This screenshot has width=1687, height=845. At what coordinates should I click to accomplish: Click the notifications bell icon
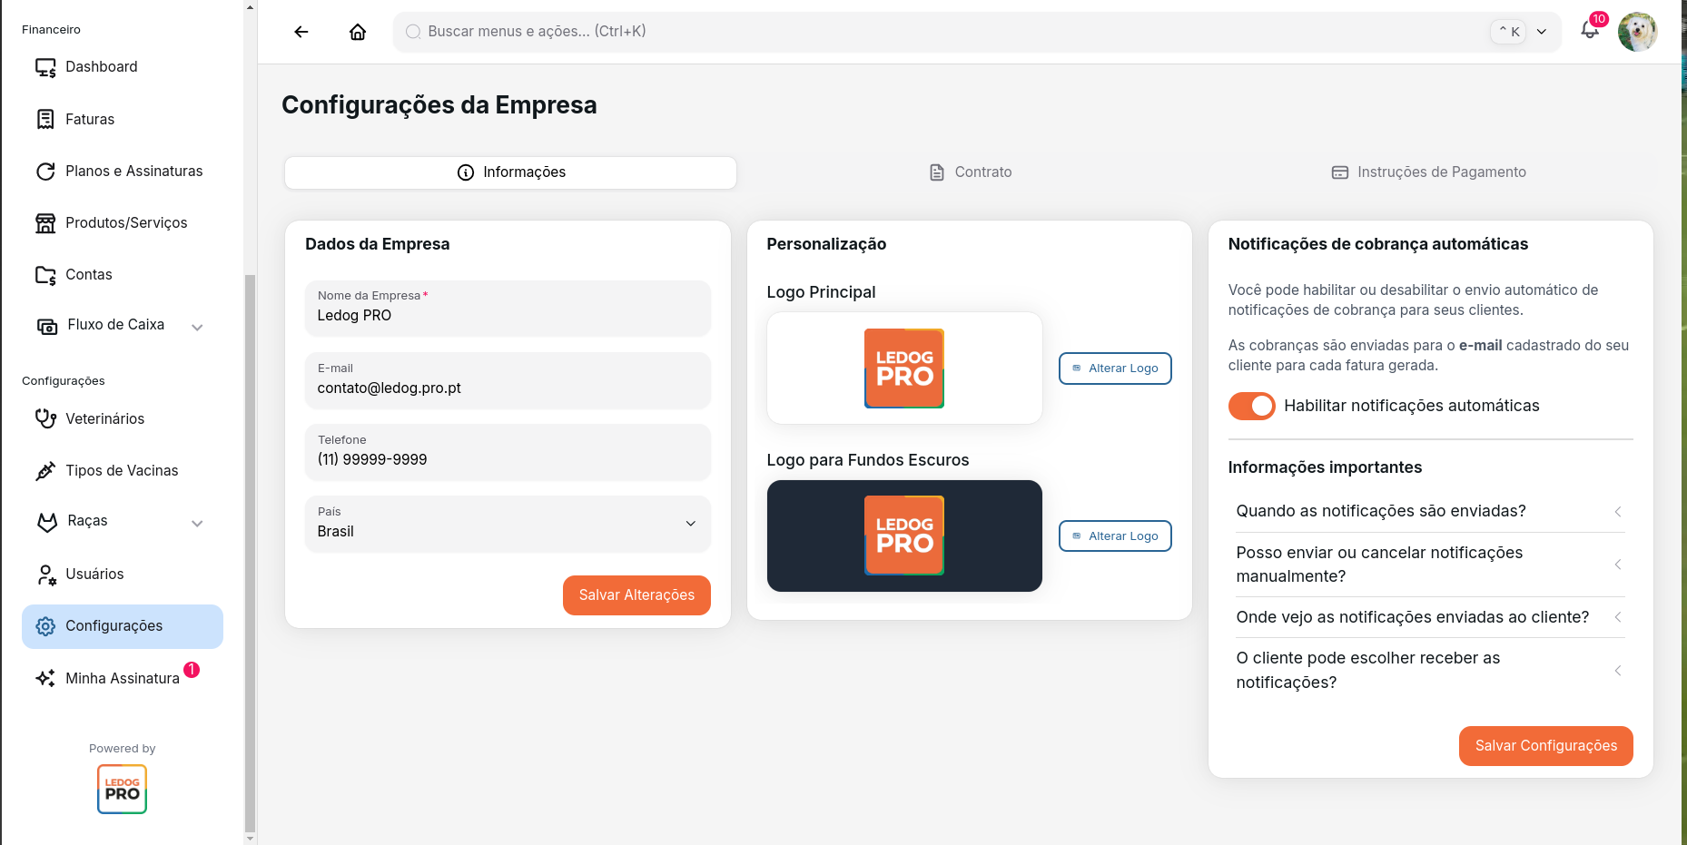[1589, 31]
